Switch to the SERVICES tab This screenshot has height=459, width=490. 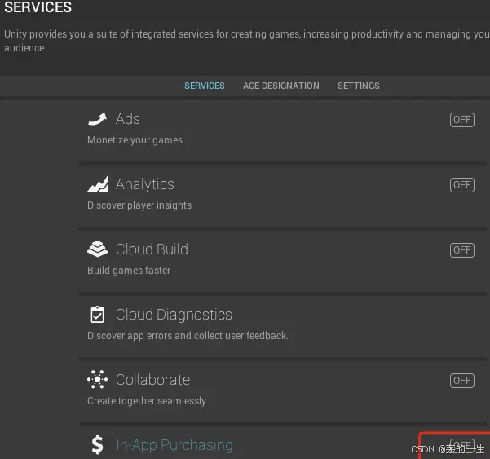click(205, 86)
